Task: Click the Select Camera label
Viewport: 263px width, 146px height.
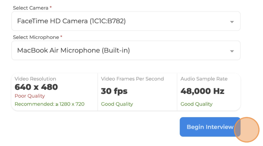Action: (x=31, y=8)
